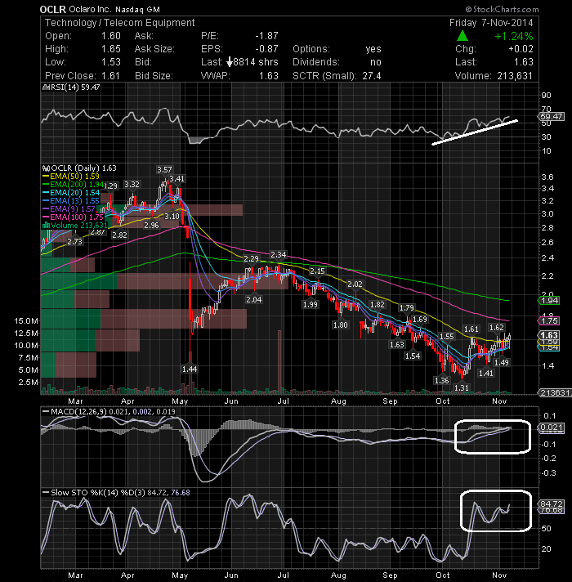
Task: Click the EMA(20) 1.54 legend entry
Action: click(x=71, y=193)
